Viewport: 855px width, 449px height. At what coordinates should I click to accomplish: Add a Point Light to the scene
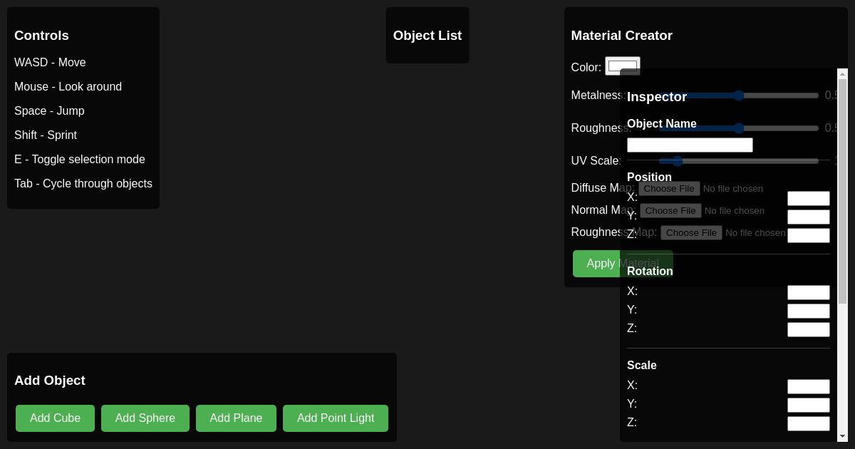click(x=335, y=418)
